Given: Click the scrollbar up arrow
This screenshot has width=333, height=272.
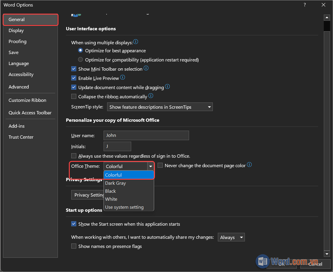Looking at the screenshot, I should 327,18.
